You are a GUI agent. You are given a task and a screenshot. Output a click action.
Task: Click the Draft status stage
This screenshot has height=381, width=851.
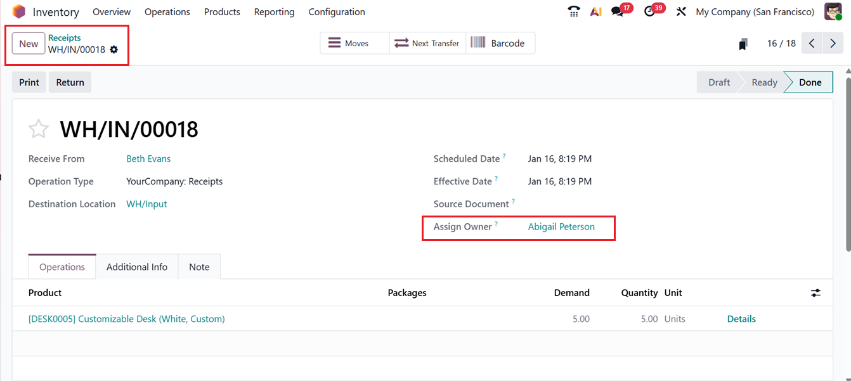718,82
